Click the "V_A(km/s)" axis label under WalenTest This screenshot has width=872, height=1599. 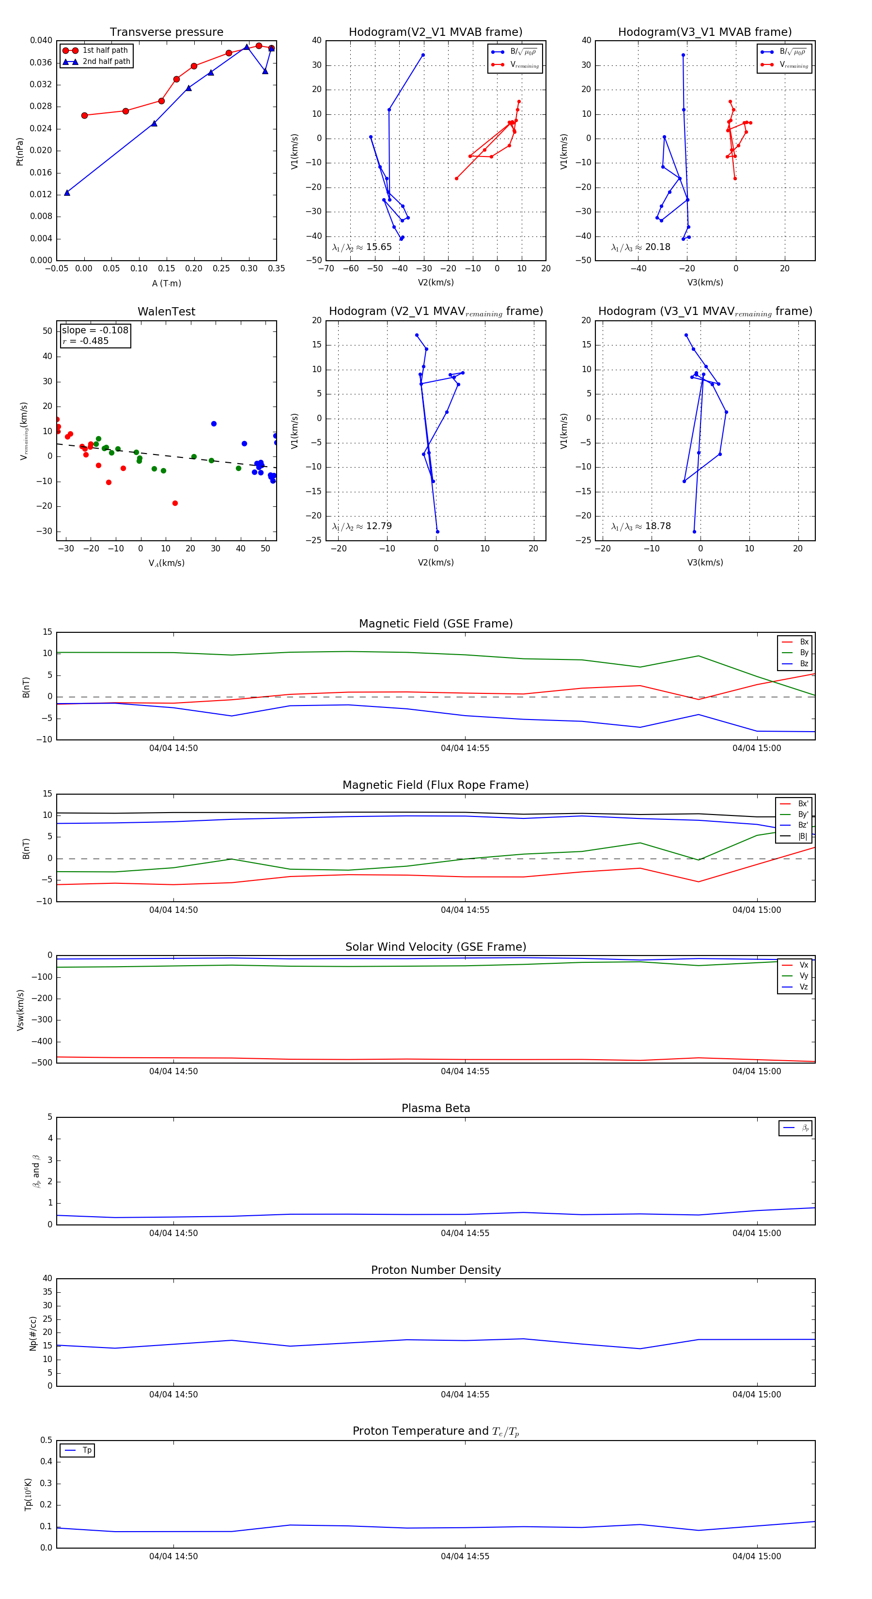tap(166, 563)
